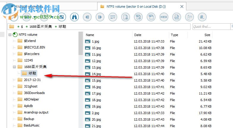Click the file filter asterisk icon
Image resolution: width=233 pixels, height=128 pixels.
coord(125,17)
